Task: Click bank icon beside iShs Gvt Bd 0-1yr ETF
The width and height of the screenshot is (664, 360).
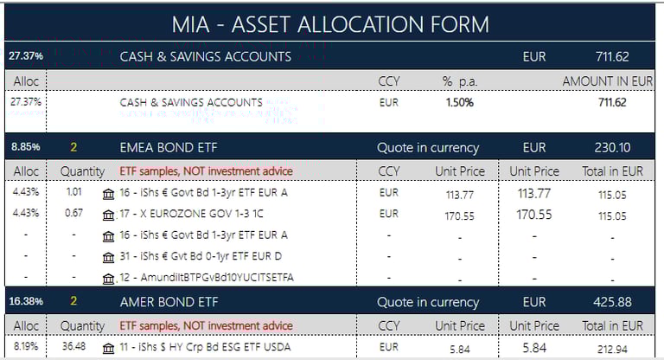Action: pos(108,257)
